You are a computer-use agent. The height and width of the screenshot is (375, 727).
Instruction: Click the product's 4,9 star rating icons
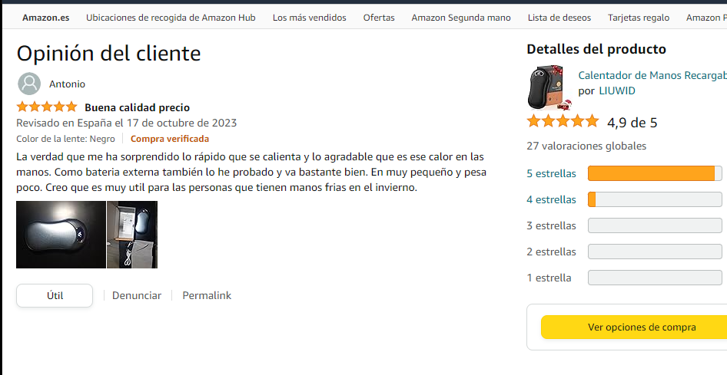point(563,122)
